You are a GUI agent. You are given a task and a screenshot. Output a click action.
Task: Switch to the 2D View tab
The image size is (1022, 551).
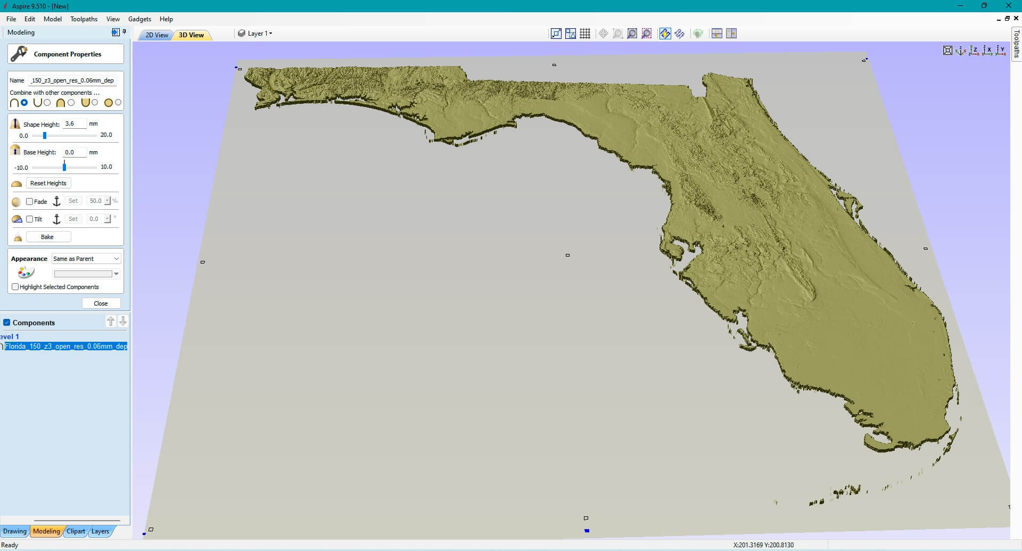(x=156, y=35)
